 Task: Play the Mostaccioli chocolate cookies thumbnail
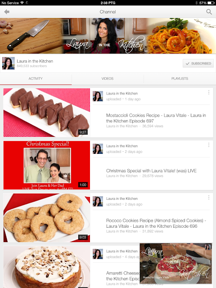click(47, 112)
